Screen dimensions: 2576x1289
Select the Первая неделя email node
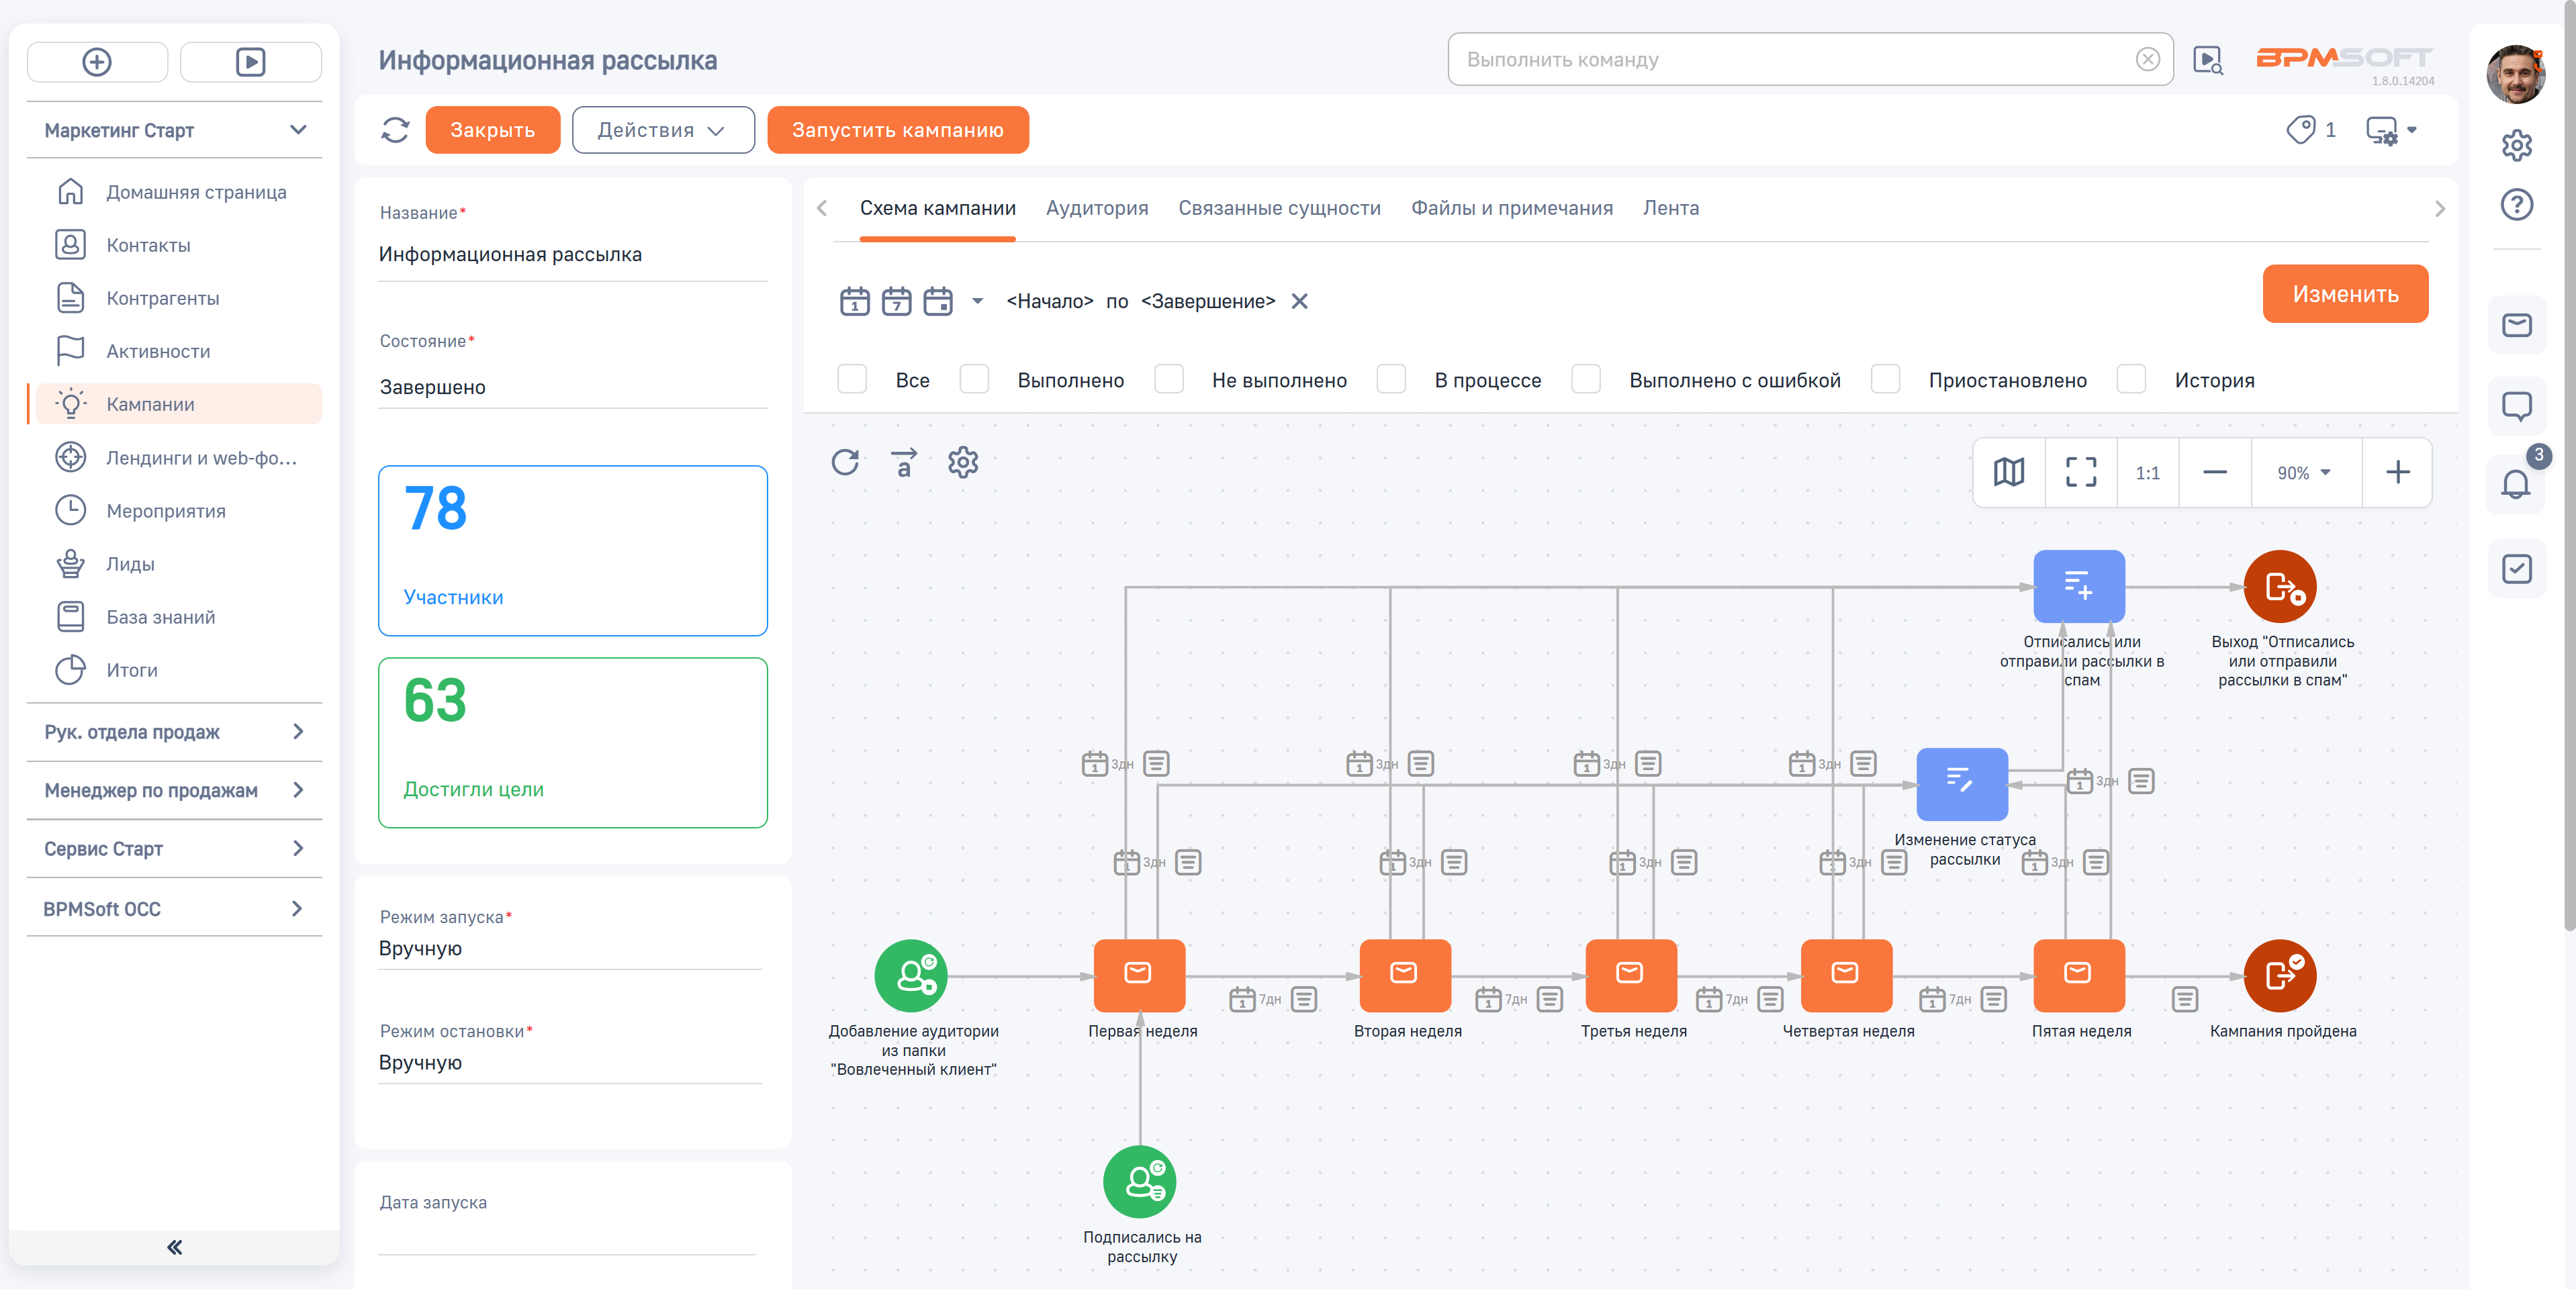(1139, 975)
